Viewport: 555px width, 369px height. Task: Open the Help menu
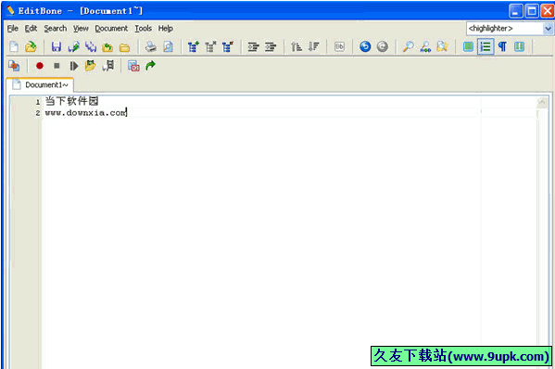[165, 29]
